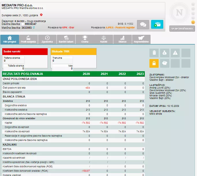The width and height of the screenshot is (197, 176).
Task: Click the red map pin beside address
Action: (41, 15)
